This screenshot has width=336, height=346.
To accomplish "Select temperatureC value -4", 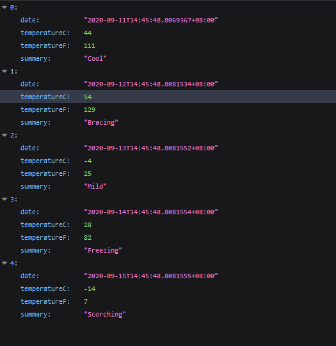I will pyautogui.click(x=88, y=161).
